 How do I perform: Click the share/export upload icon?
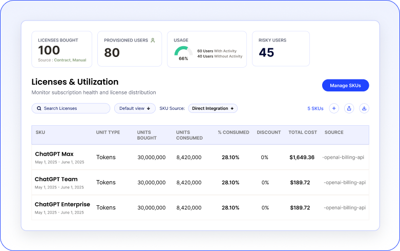tap(349, 108)
